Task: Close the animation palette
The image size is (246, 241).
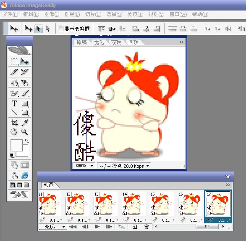Action: tap(228, 177)
